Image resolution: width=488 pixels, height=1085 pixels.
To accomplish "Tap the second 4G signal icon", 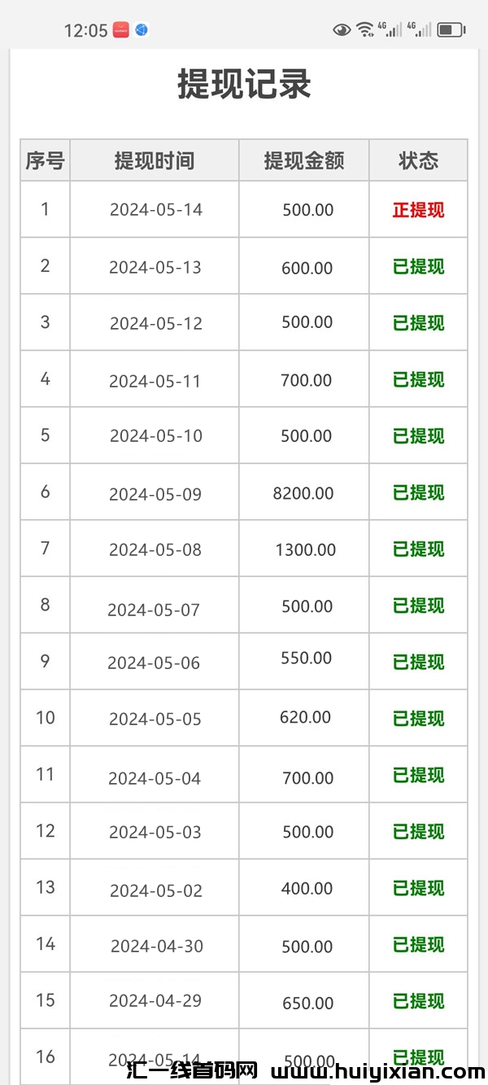I will [420, 30].
